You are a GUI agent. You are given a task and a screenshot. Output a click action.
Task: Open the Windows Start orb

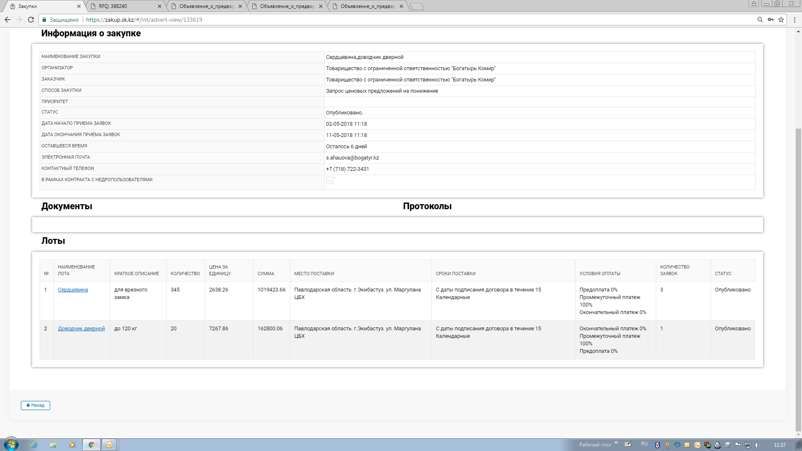pos(11,445)
